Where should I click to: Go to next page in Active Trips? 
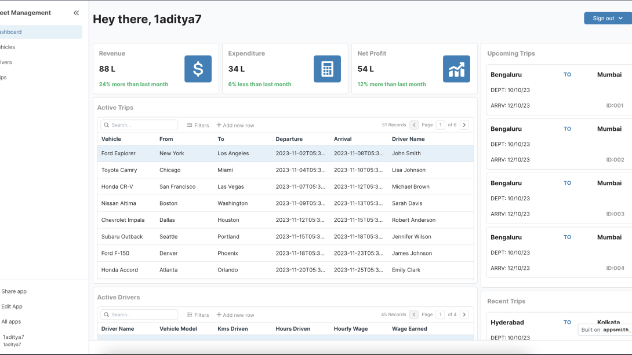tap(464, 125)
